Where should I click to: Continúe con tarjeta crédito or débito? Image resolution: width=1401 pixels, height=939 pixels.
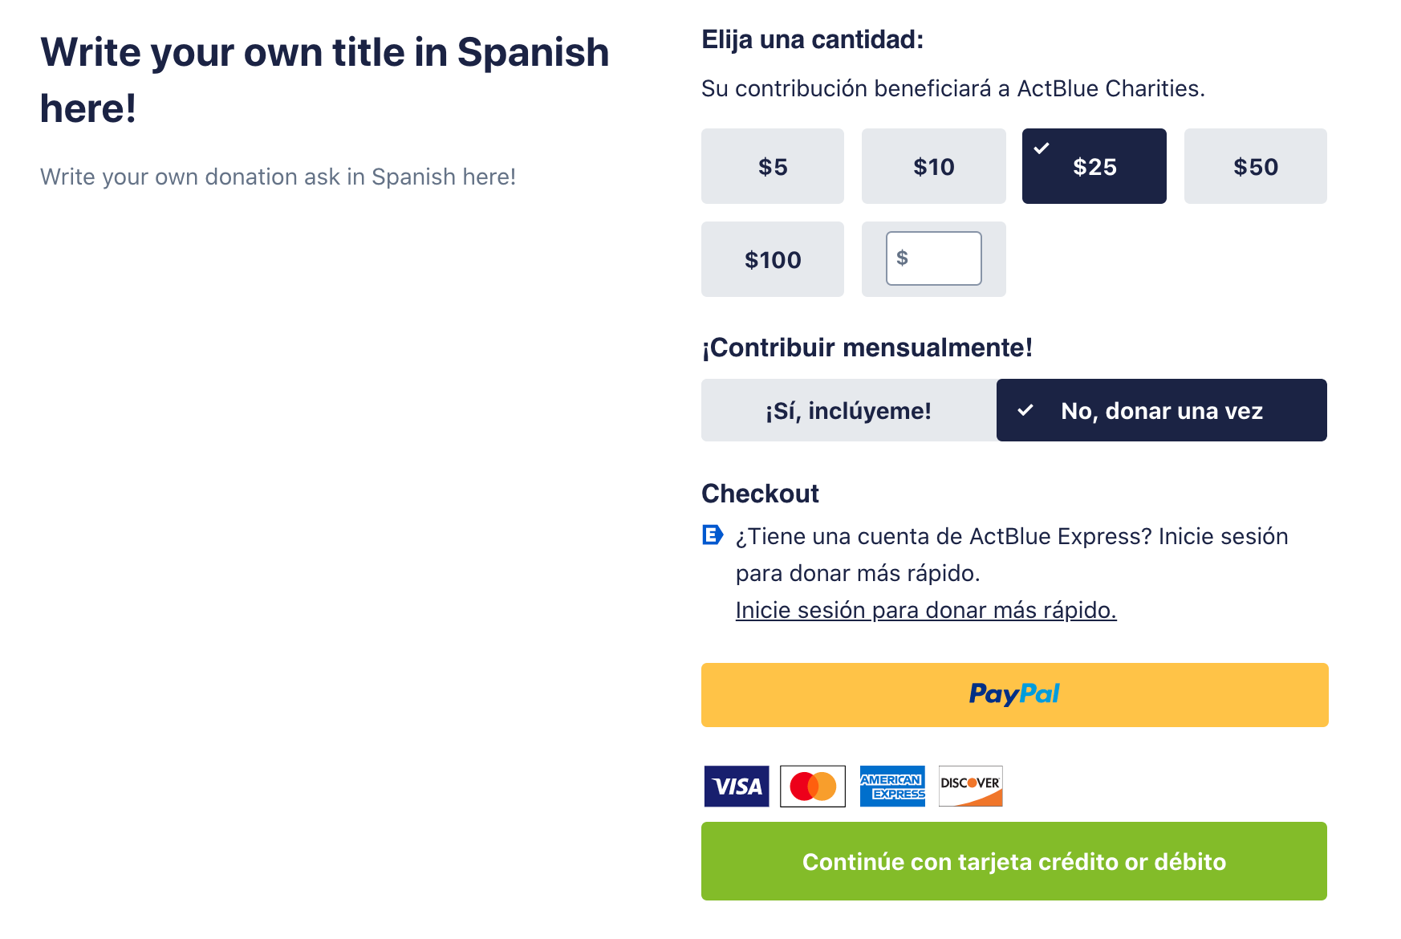click(x=1014, y=861)
